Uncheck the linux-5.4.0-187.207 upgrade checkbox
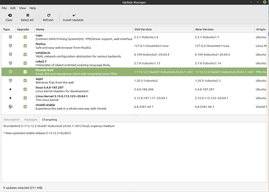 click(x=25, y=89)
